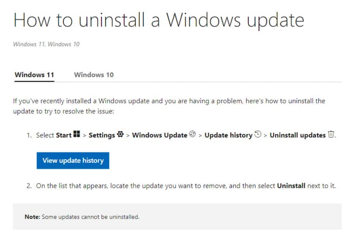Click the bold Update history text
Image resolution: width=351 pixels, height=236 pixels.
(x=228, y=135)
